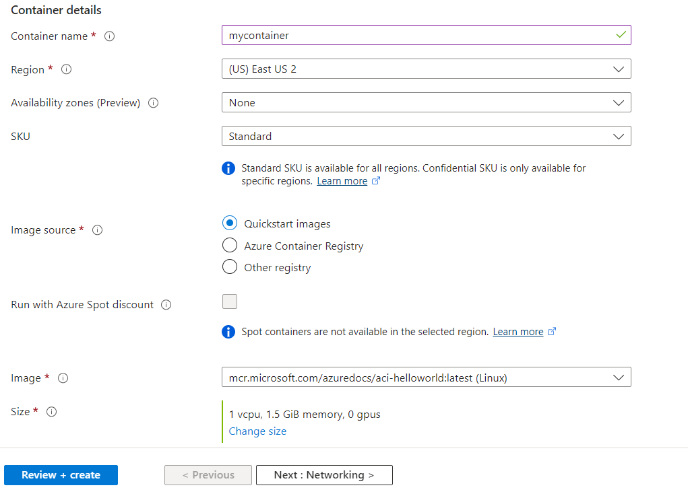Click info icon for Azure Spot discount

pyautogui.click(x=166, y=305)
